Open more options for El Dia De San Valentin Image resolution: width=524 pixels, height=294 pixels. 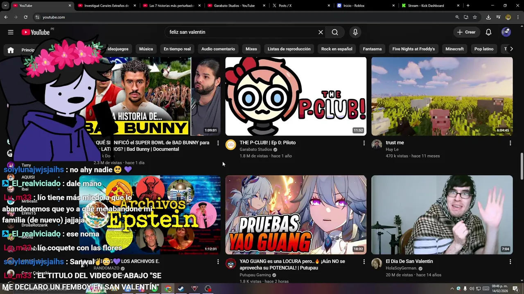tap(510, 262)
